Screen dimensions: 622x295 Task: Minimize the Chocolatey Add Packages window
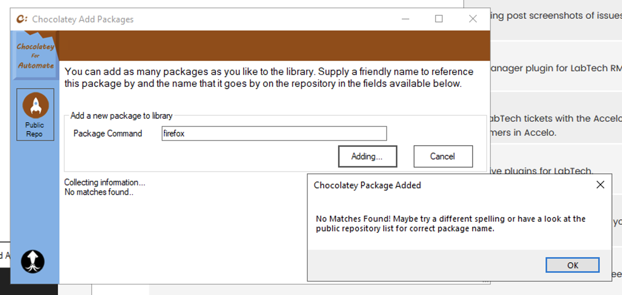coord(406,19)
